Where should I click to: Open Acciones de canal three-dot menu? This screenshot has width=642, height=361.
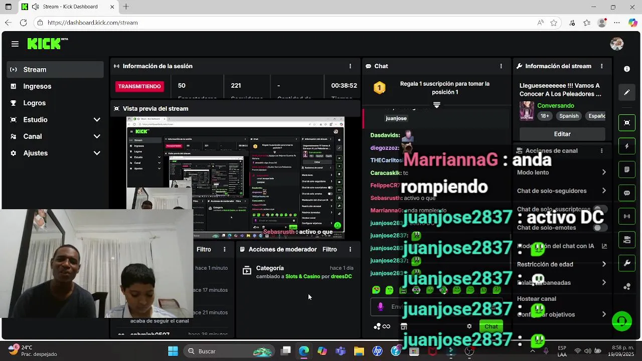click(601, 150)
